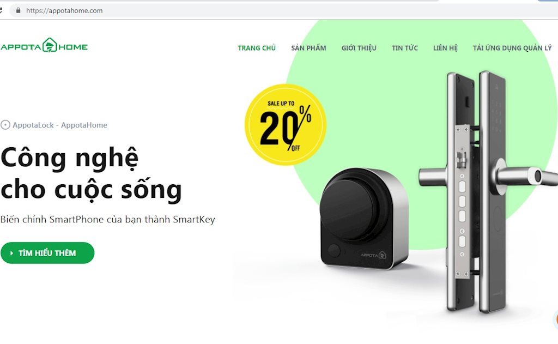Image resolution: width=558 pixels, height=344 pixels.
Task: Click the arrow icon in Tìm hiểu thêm button
Action: click(12, 253)
